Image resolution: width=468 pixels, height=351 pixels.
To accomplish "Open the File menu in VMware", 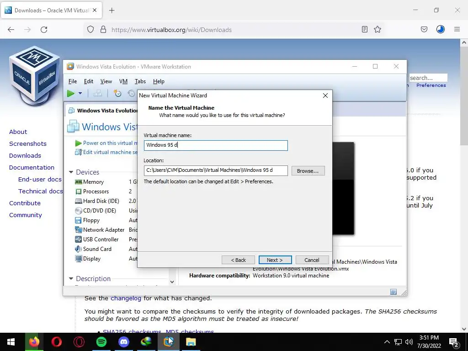I will tap(73, 81).
